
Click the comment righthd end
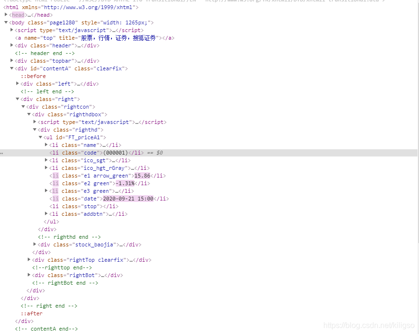coord(69,237)
